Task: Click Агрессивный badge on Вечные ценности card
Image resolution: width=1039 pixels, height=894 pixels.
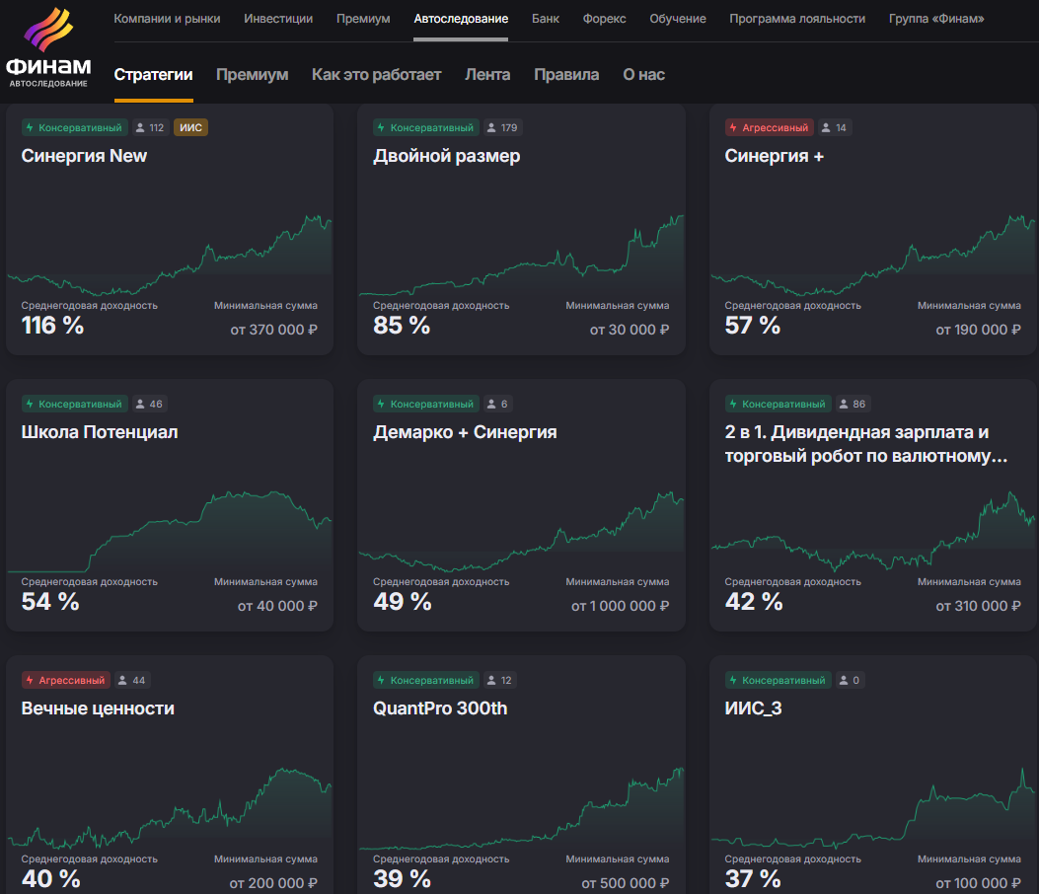Action: click(65, 680)
